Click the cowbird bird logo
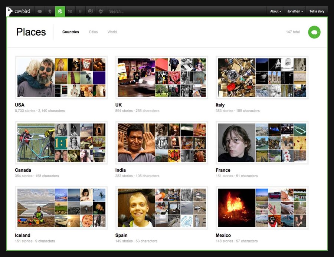The image size is (334, 257). 10,11
